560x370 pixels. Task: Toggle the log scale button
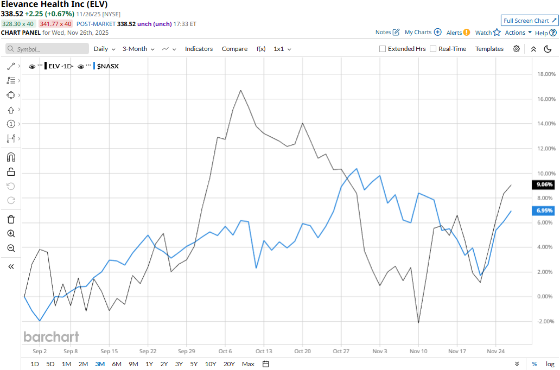click(550, 364)
